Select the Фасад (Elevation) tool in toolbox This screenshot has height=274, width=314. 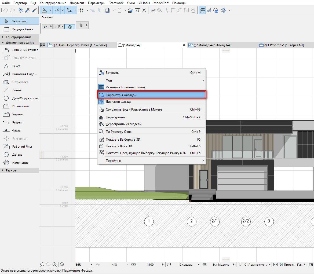(16, 130)
